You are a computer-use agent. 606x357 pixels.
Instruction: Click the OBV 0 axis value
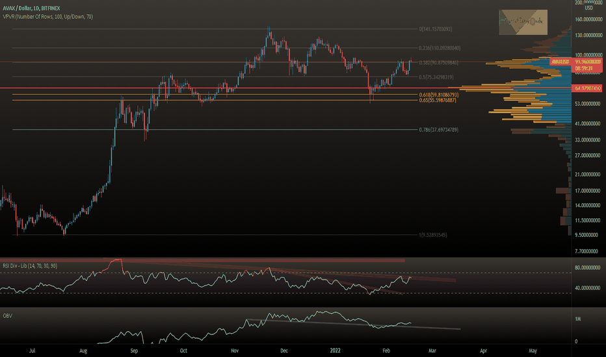pyautogui.click(x=576, y=341)
